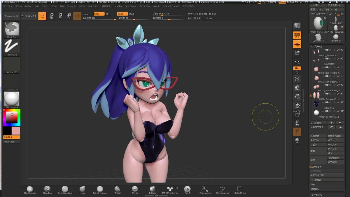
Task: Select the SelectLasso tool
Action: tap(222, 189)
